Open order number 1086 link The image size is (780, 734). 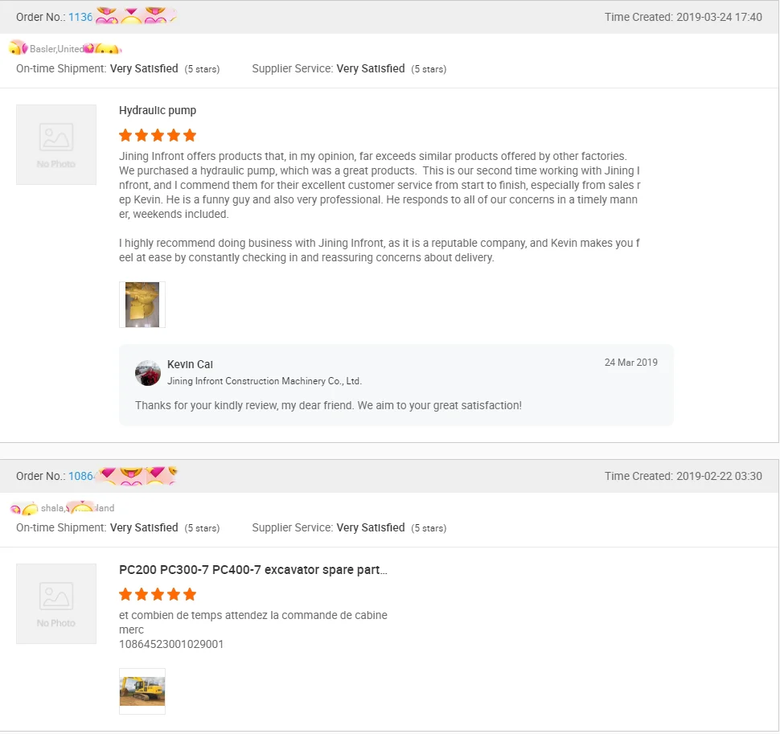tap(80, 476)
